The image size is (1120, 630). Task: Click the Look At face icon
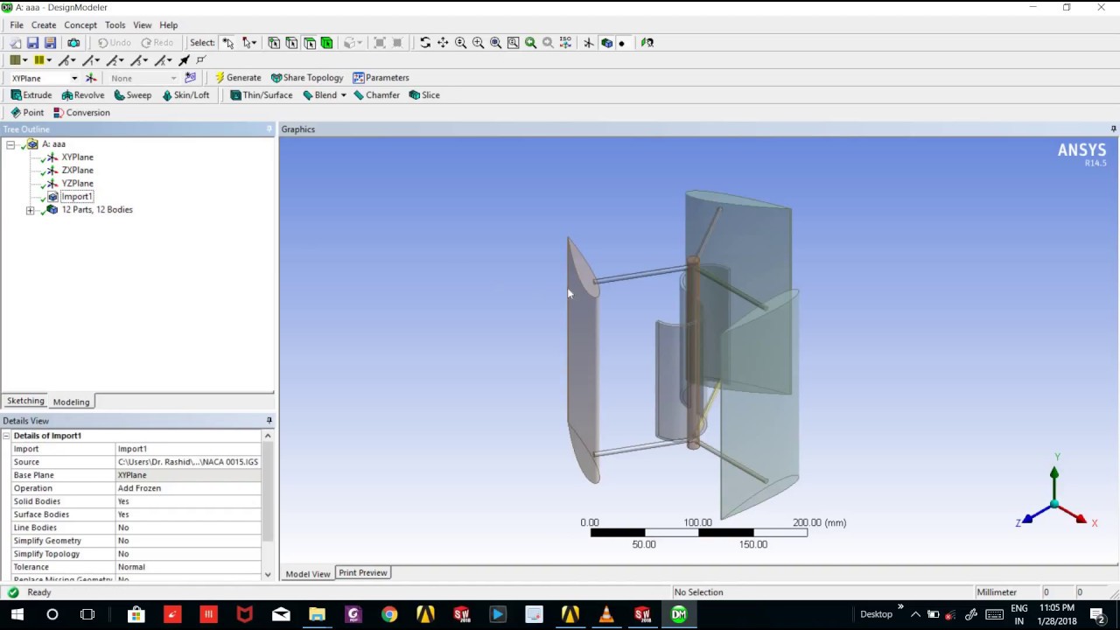tap(647, 42)
